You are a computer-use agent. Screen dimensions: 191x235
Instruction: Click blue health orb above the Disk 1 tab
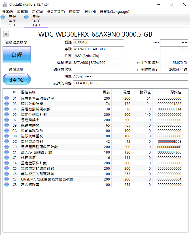coord(26,17)
